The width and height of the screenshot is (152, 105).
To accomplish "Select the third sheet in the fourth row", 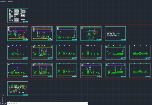I will point(67,70).
